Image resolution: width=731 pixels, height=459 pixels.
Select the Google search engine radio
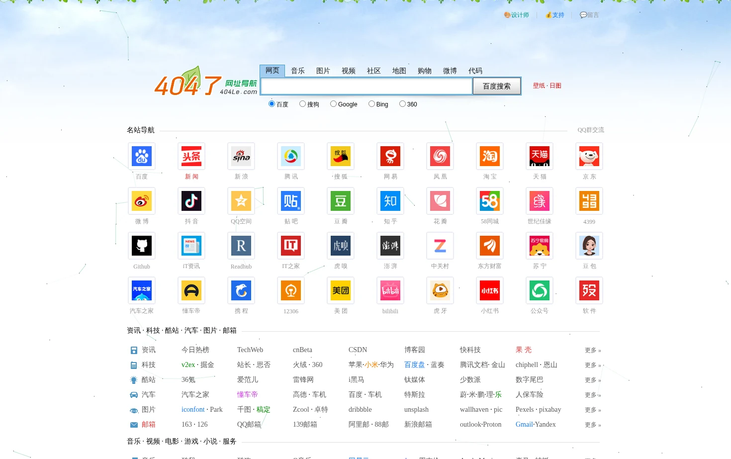click(333, 104)
